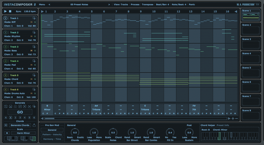The image size is (264, 145).
Task: Click the Track 6 MIDI drag icon
Action: 34,89
